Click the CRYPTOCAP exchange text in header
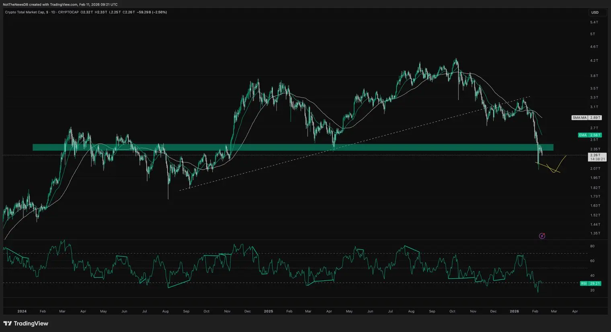The width and height of the screenshot is (611, 332). (x=68, y=12)
